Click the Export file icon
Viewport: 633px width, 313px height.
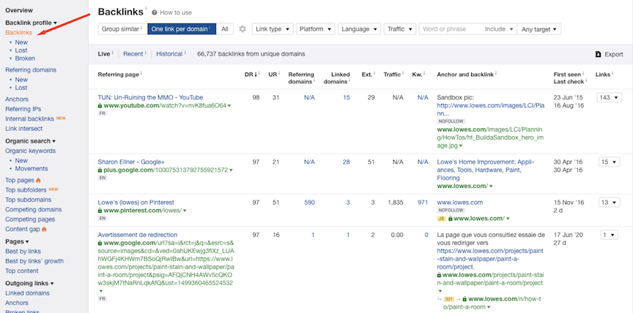click(599, 54)
